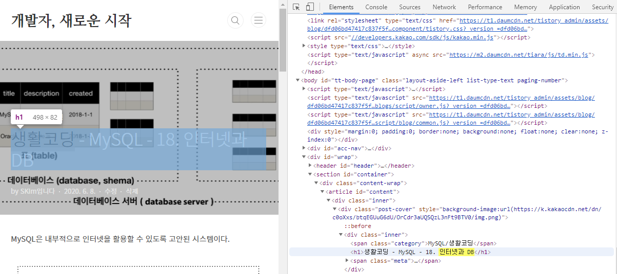Open the Performance tab
Image resolution: width=617 pixels, height=274 pixels.
click(x=485, y=7)
